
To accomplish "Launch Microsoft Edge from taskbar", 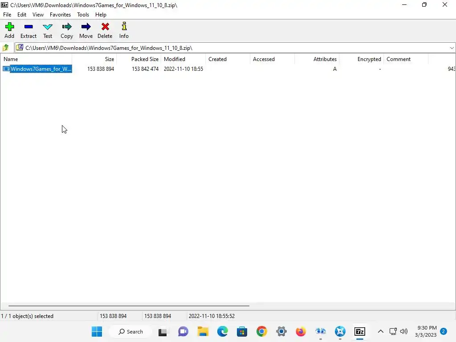I will 223,331.
